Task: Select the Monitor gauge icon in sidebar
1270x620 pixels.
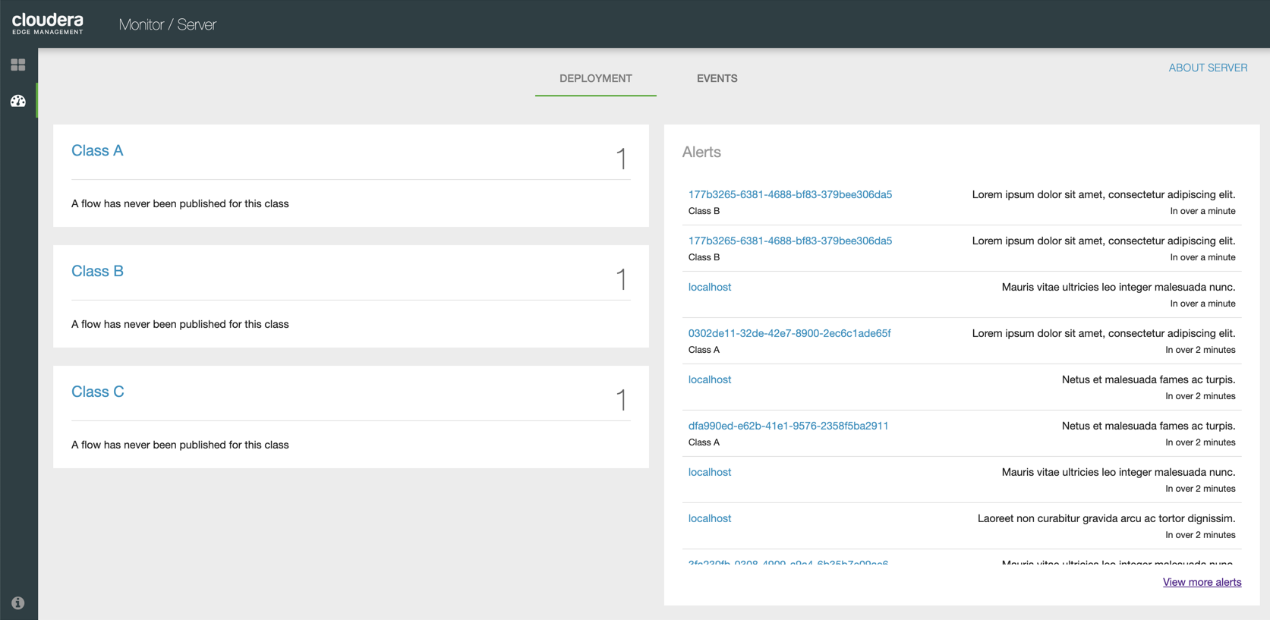Action: click(x=18, y=101)
